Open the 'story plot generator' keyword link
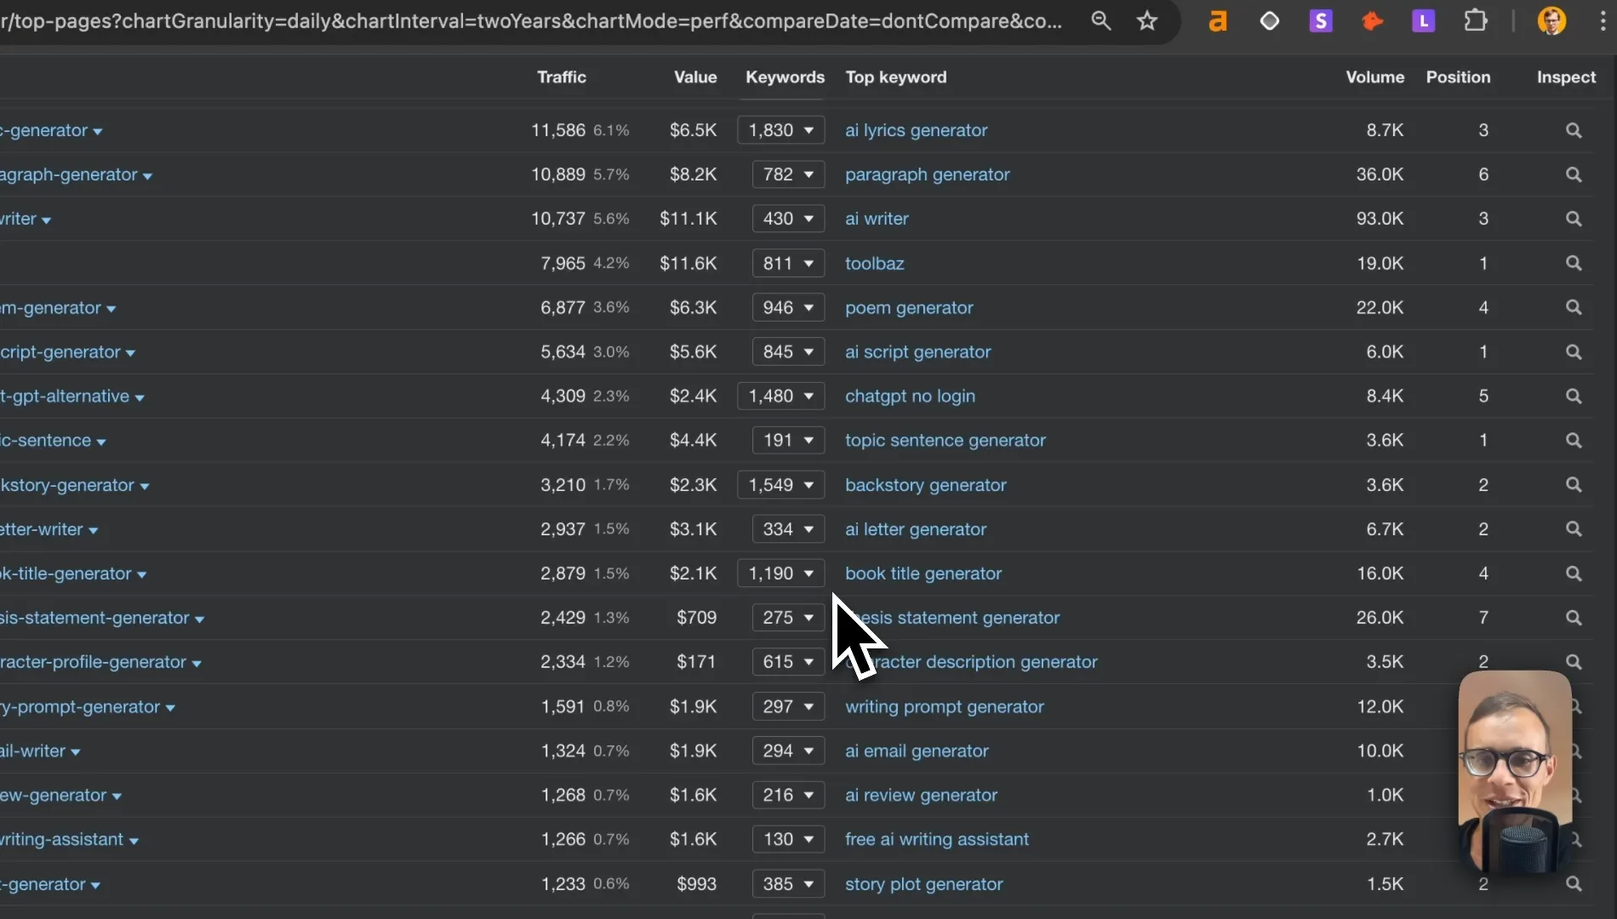Viewport: 1617px width, 919px height. (x=923, y=884)
